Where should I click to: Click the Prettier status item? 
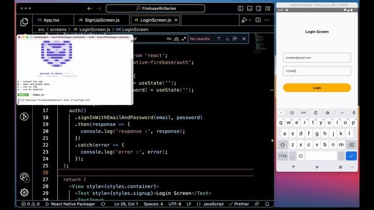(239, 204)
